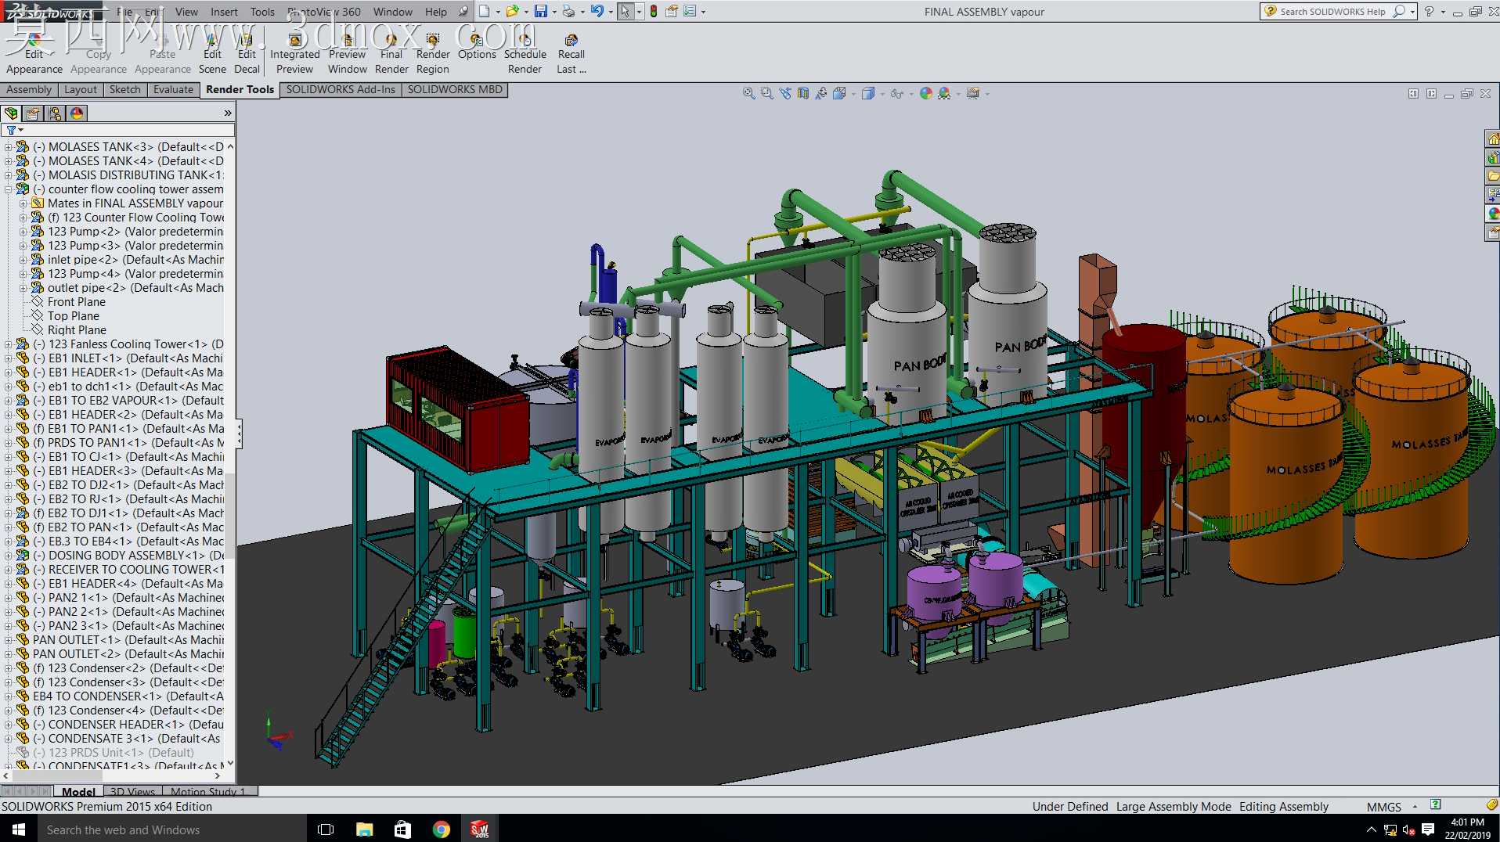Open the View menu
Viewport: 1500px width, 842px height.
[x=186, y=12]
